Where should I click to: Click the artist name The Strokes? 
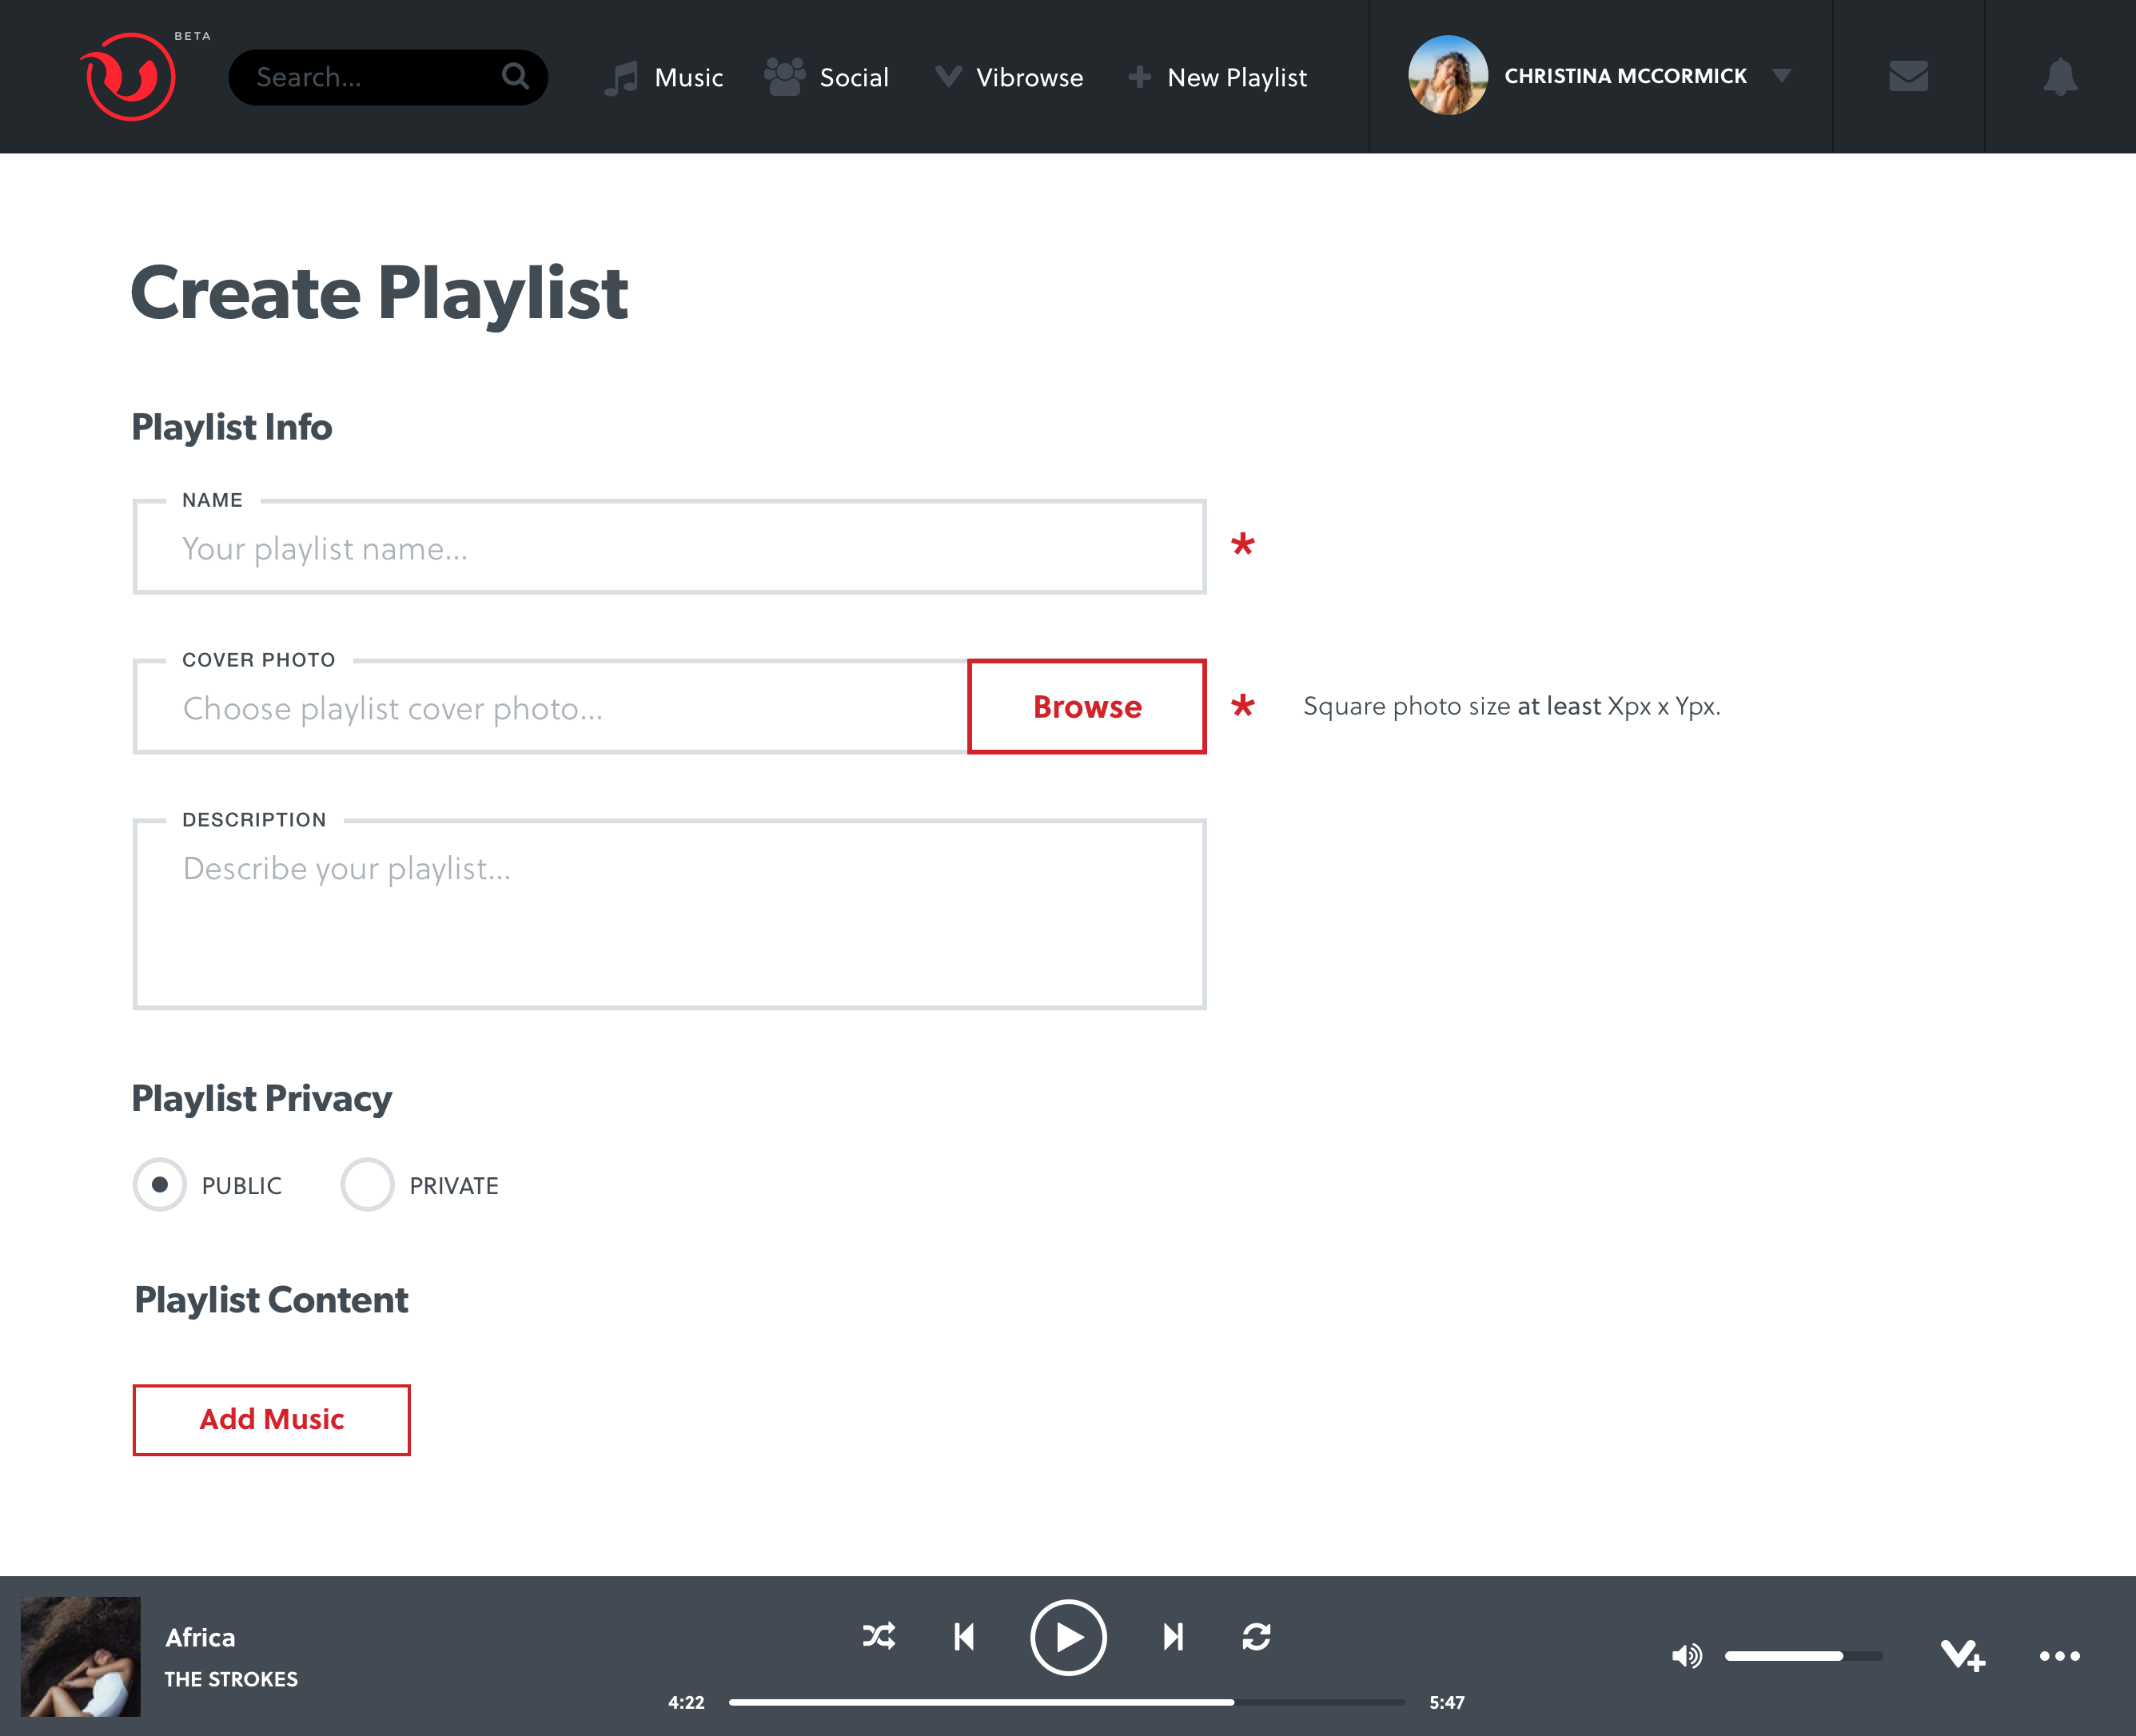pyautogui.click(x=231, y=1679)
